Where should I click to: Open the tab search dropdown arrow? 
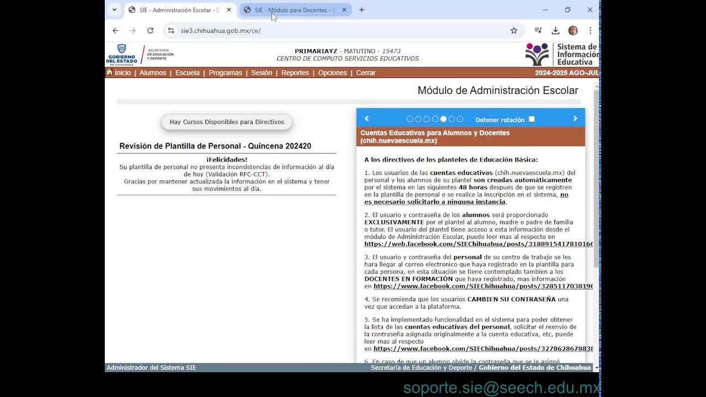pyautogui.click(x=114, y=10)
